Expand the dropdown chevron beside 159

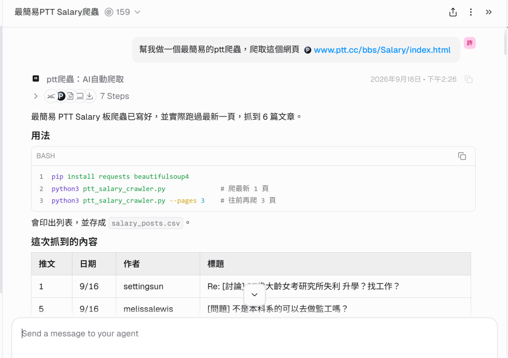pyautogui.click(x=137, y=12)
